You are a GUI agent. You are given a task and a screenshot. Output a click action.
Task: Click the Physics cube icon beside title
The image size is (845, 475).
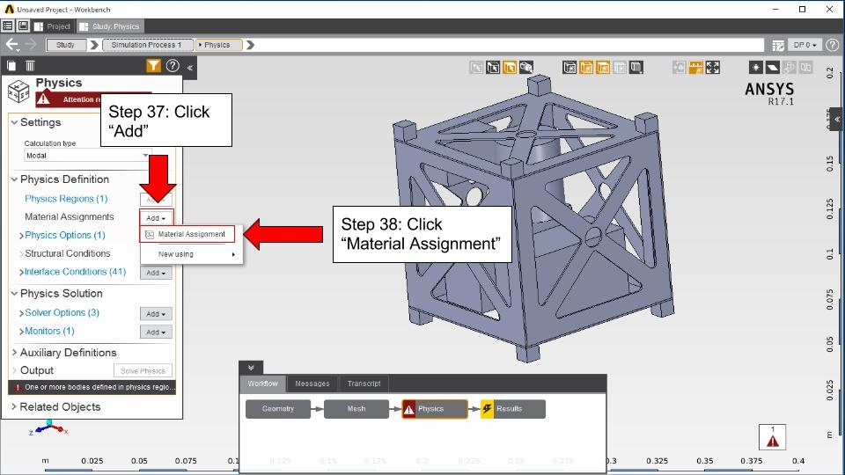[18, 91]
